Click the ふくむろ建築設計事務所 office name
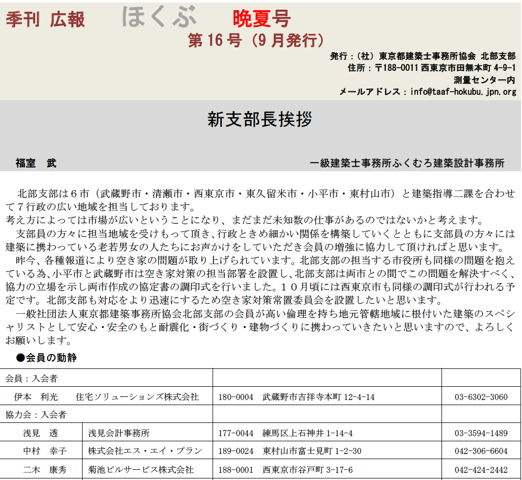This screenshot has width=522, height=480. [407, 163]
